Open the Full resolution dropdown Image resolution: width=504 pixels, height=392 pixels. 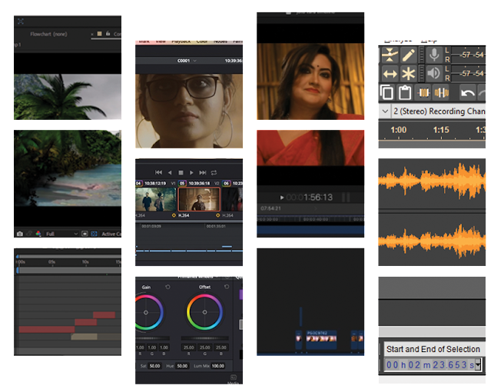pos(61,234)
